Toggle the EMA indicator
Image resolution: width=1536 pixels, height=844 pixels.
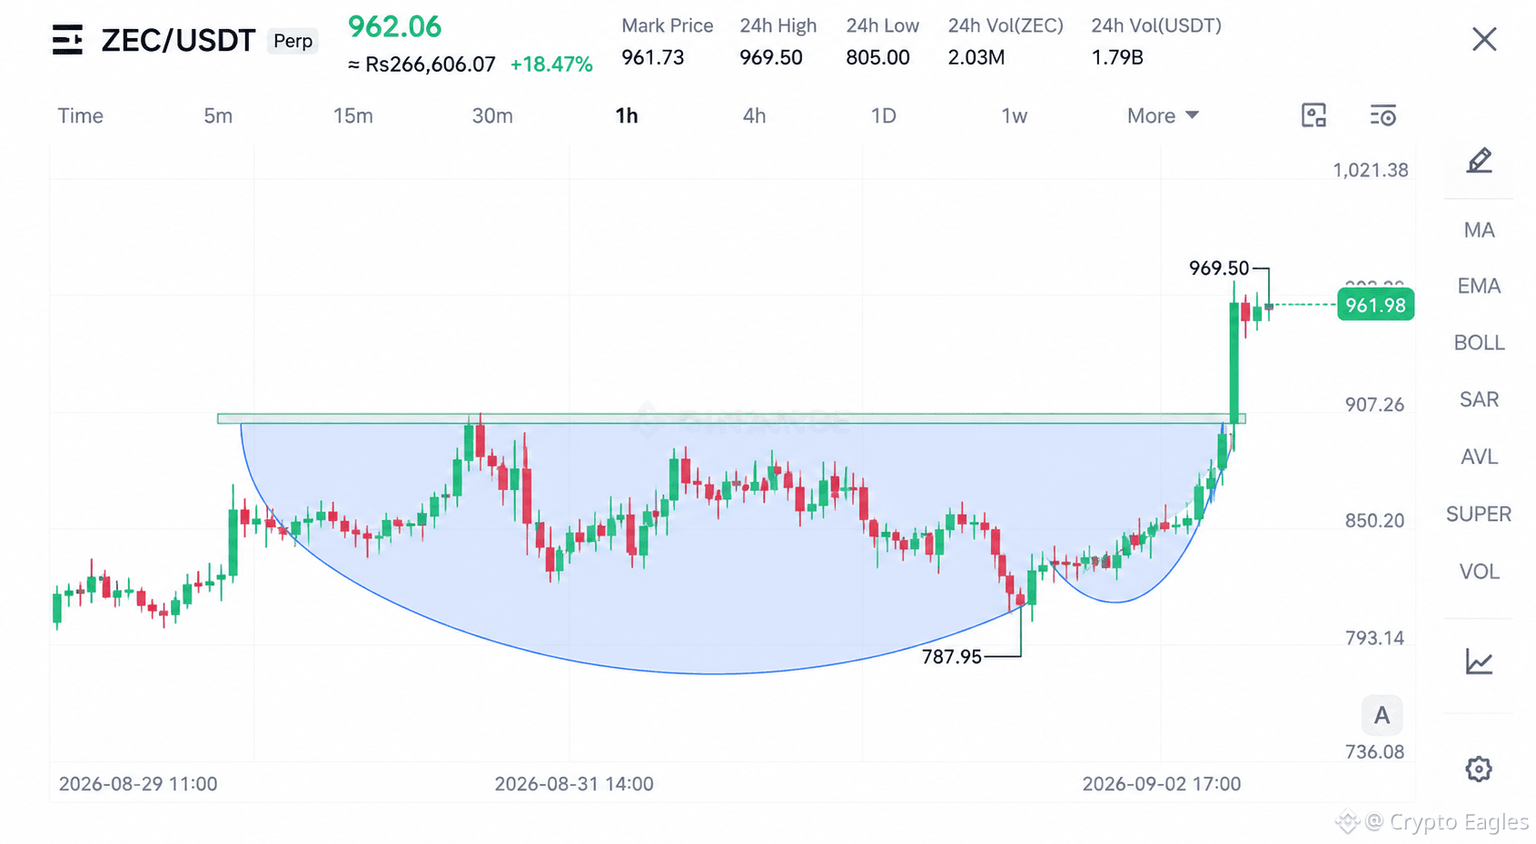click(1479, 287)
